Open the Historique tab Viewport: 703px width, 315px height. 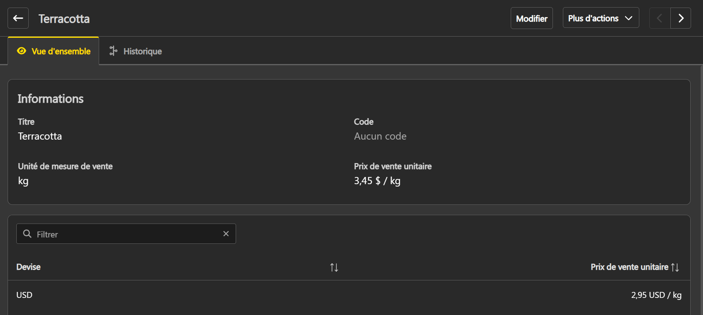tap(142, 51)
